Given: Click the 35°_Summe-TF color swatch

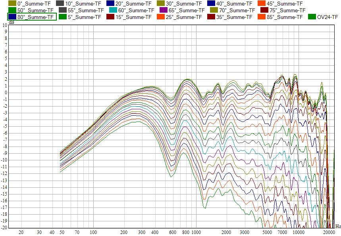Looking at the screenshot, I should [211, 17].
